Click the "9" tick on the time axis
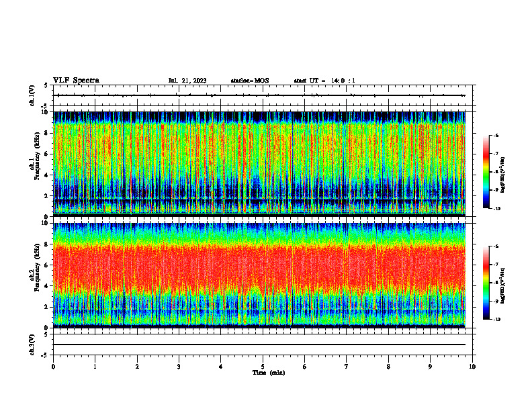This screenshot has width=532, height=411. tap(430, 367)
